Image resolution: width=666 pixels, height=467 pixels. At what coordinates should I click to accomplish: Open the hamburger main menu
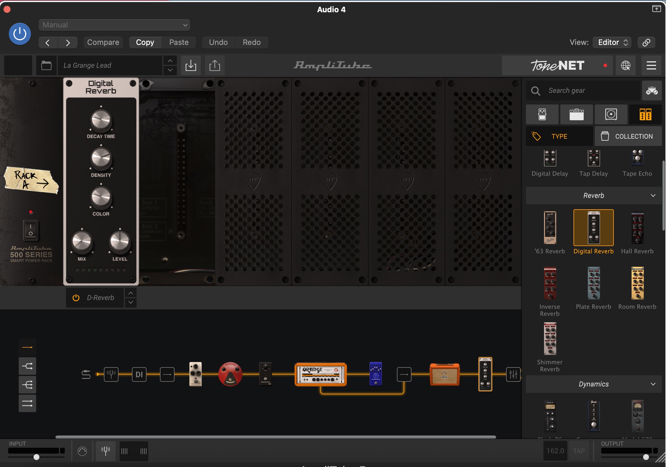click(651, 65)
